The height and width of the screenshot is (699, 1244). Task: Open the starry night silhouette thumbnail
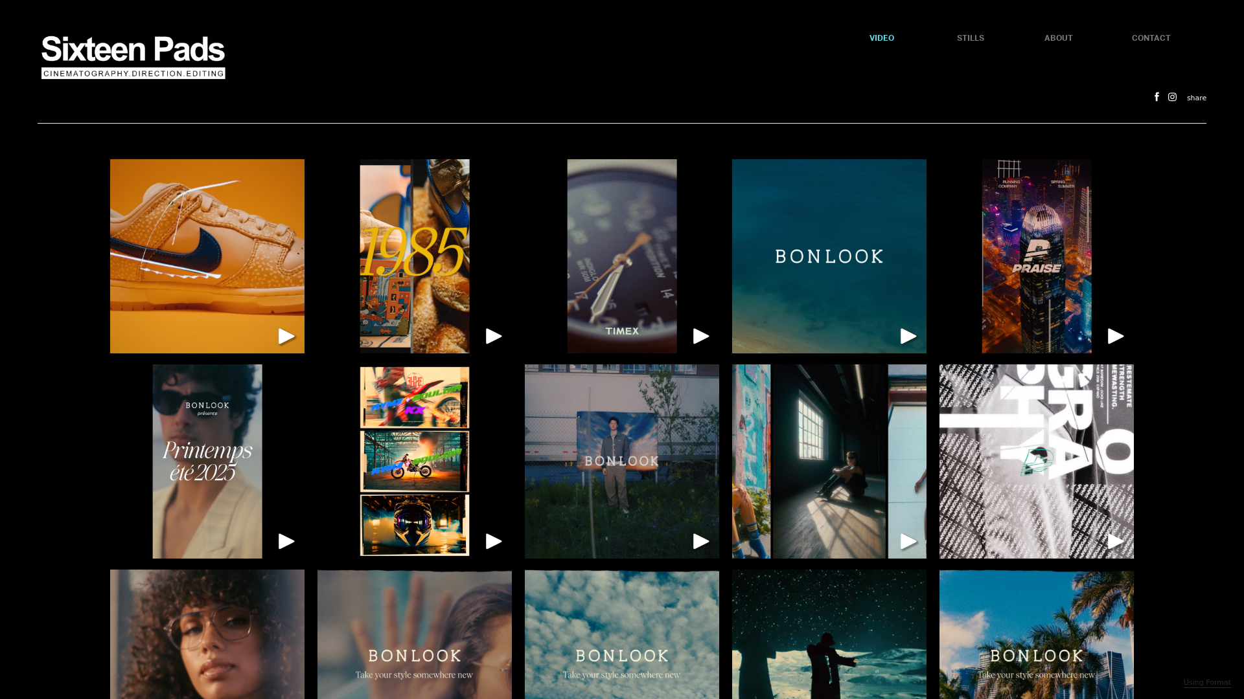(x=829, y=634)
